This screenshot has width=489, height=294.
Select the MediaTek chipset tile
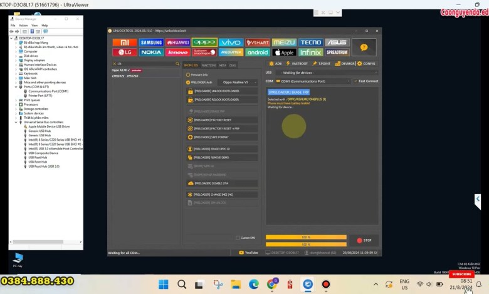point(231,53)
